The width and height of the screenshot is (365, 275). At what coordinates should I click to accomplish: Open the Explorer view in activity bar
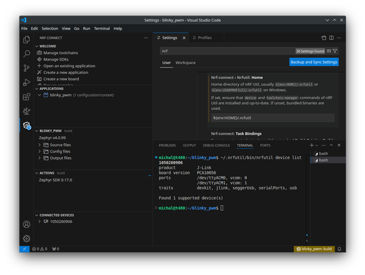(x=26, y=40)
